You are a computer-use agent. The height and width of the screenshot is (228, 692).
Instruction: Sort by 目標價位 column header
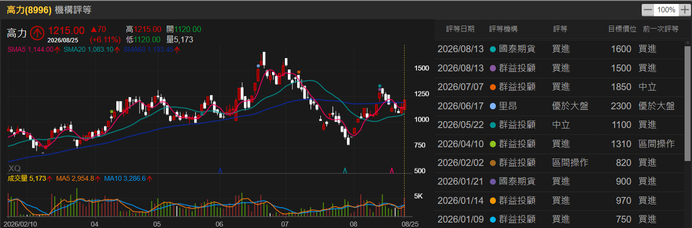[x=622, y=29]
